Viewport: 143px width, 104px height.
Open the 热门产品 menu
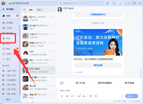(80, 83)
